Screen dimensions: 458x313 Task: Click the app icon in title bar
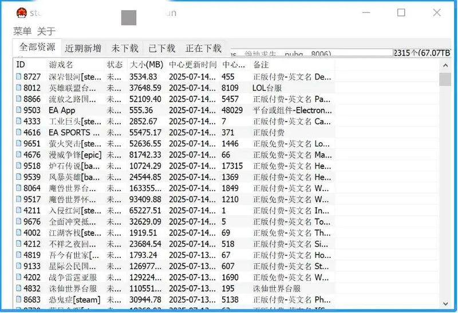pos(21,13)
